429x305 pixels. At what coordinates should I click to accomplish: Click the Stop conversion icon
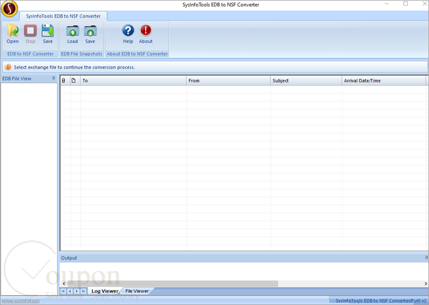[30, 34]
